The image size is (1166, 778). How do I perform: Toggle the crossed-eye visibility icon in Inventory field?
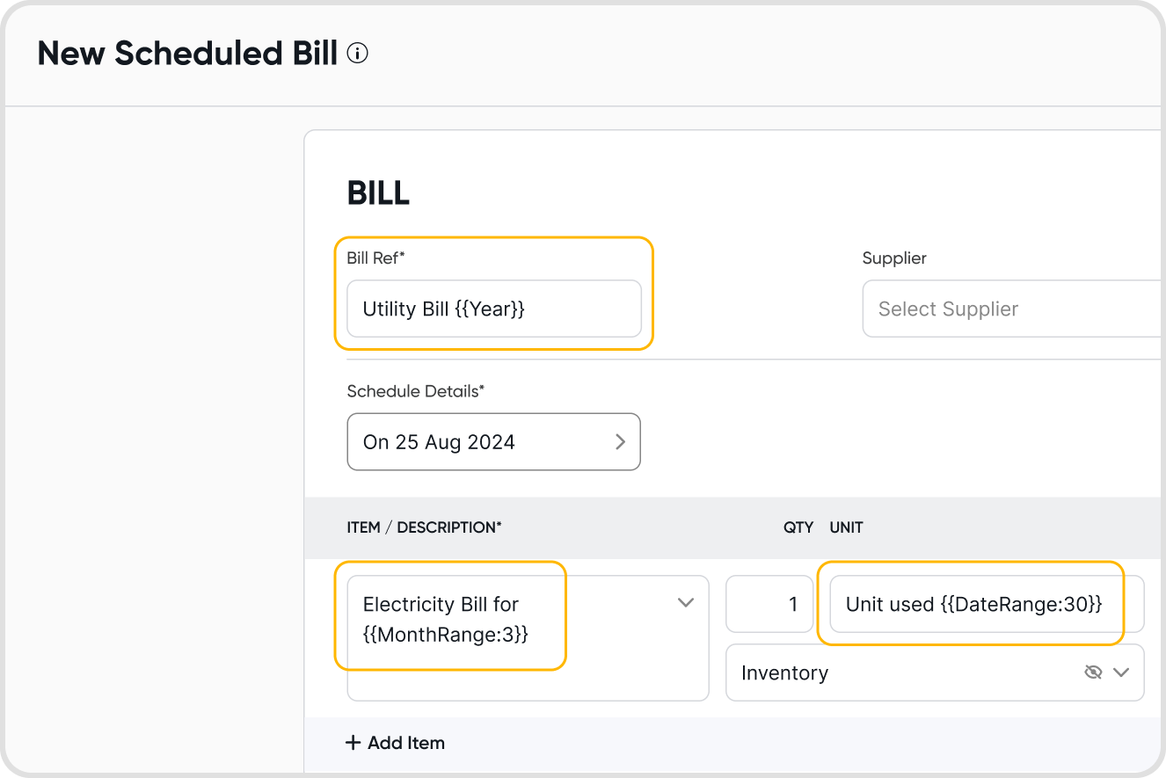pos(1093,673)
